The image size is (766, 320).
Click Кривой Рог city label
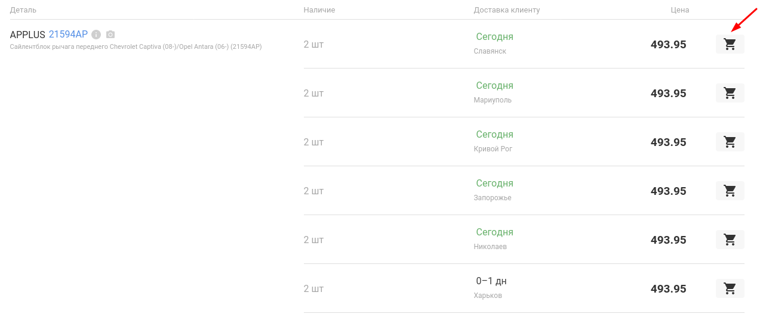coord(493,149)
